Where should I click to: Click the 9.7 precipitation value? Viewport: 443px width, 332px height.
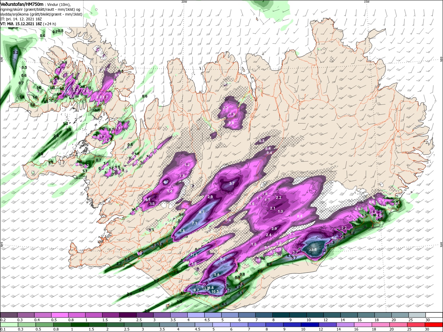[x=196, y=290]
